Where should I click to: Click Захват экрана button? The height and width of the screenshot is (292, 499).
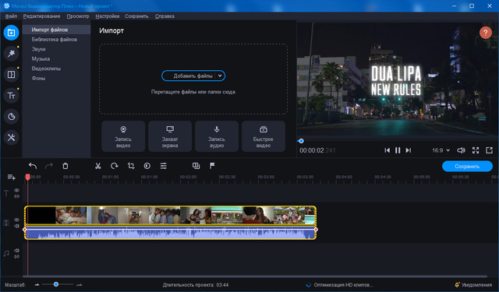tap(170, 136)
